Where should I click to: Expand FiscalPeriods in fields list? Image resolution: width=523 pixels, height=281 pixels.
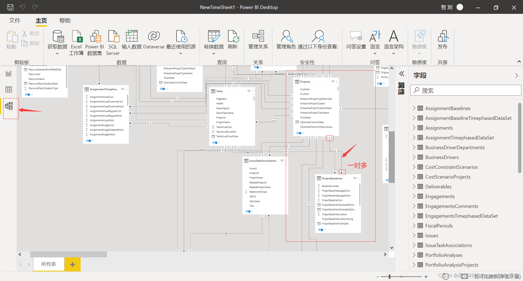click(414, 226)
